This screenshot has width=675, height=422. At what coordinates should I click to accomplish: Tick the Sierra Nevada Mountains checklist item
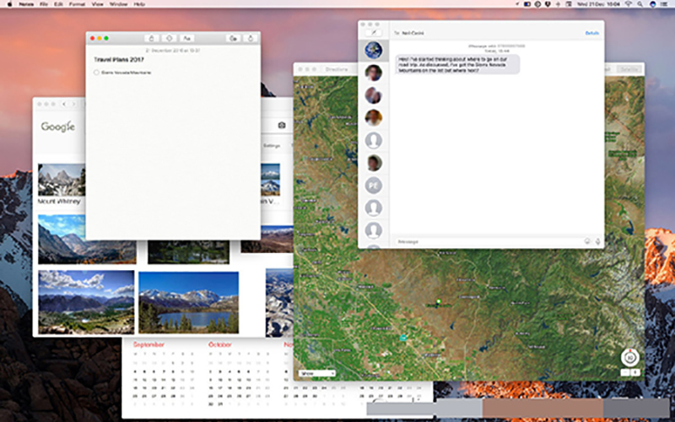96,73
